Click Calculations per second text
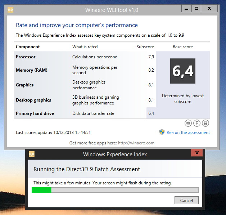The width and height of the screenshot is (226, 215). point(95,57)
